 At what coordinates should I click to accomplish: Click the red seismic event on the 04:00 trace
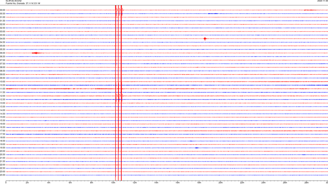coord(205,39)
